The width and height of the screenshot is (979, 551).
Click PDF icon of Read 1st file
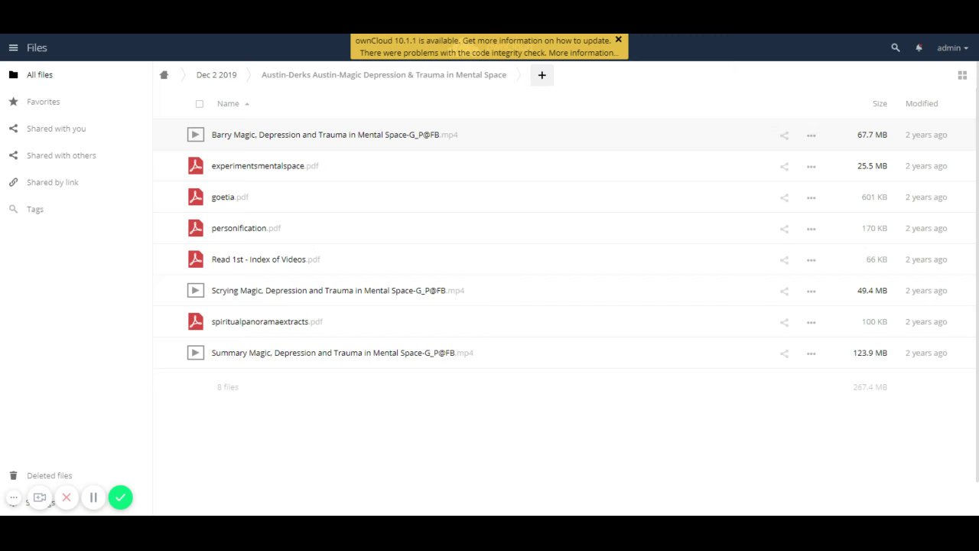point(196,259)
